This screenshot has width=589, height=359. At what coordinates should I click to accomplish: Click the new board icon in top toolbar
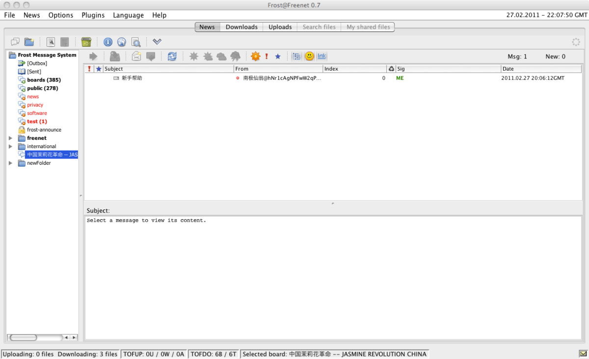pyautogui.click(x=15, y=42)
